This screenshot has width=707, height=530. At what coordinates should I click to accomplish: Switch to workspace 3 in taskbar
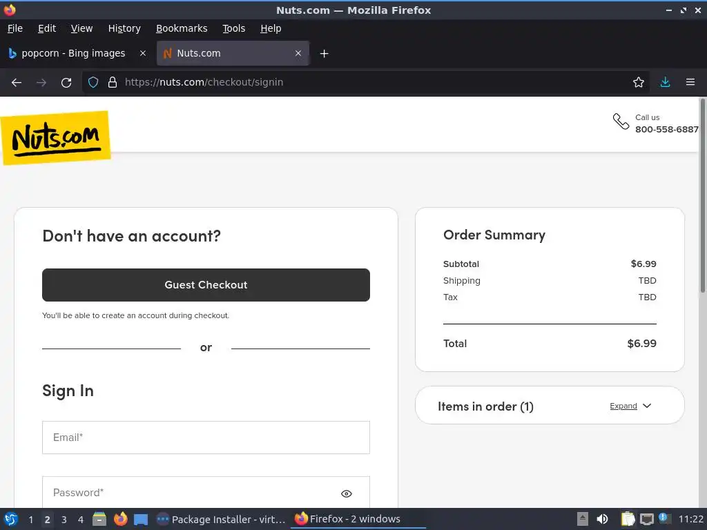click(64, 520)
